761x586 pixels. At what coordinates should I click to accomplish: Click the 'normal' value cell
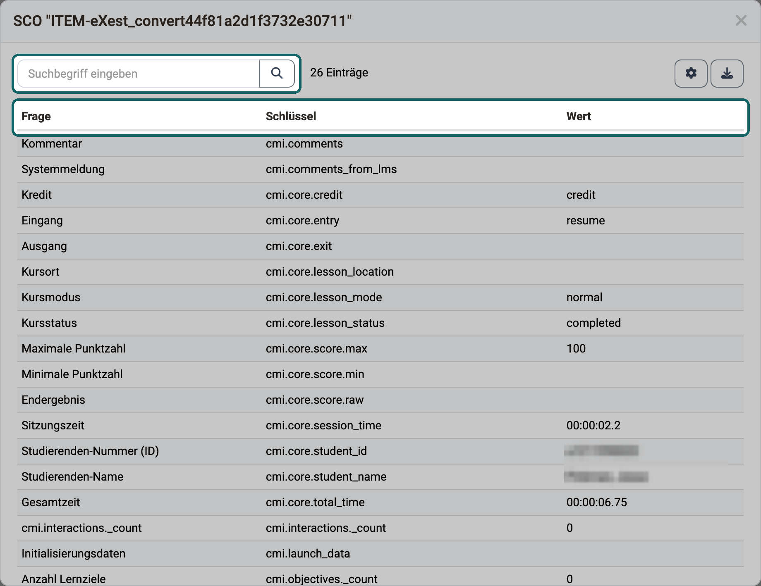[x=584, y=298]
